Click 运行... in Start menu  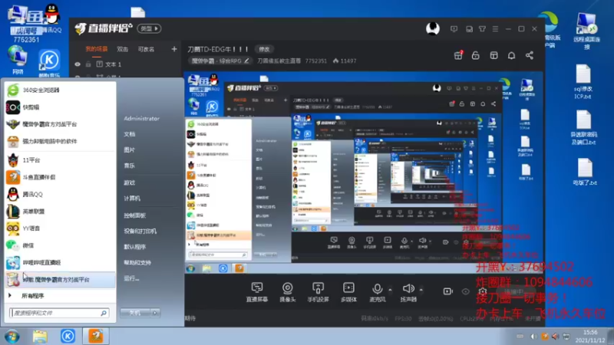131,278
